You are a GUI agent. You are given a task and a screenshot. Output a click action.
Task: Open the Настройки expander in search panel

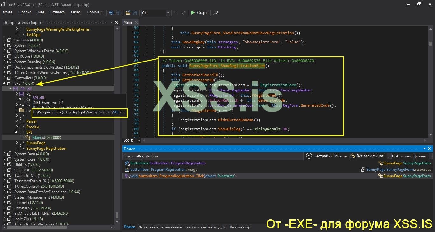point(309,156)
